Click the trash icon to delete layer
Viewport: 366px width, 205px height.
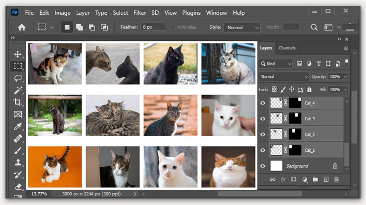click(x=337, y=180)
